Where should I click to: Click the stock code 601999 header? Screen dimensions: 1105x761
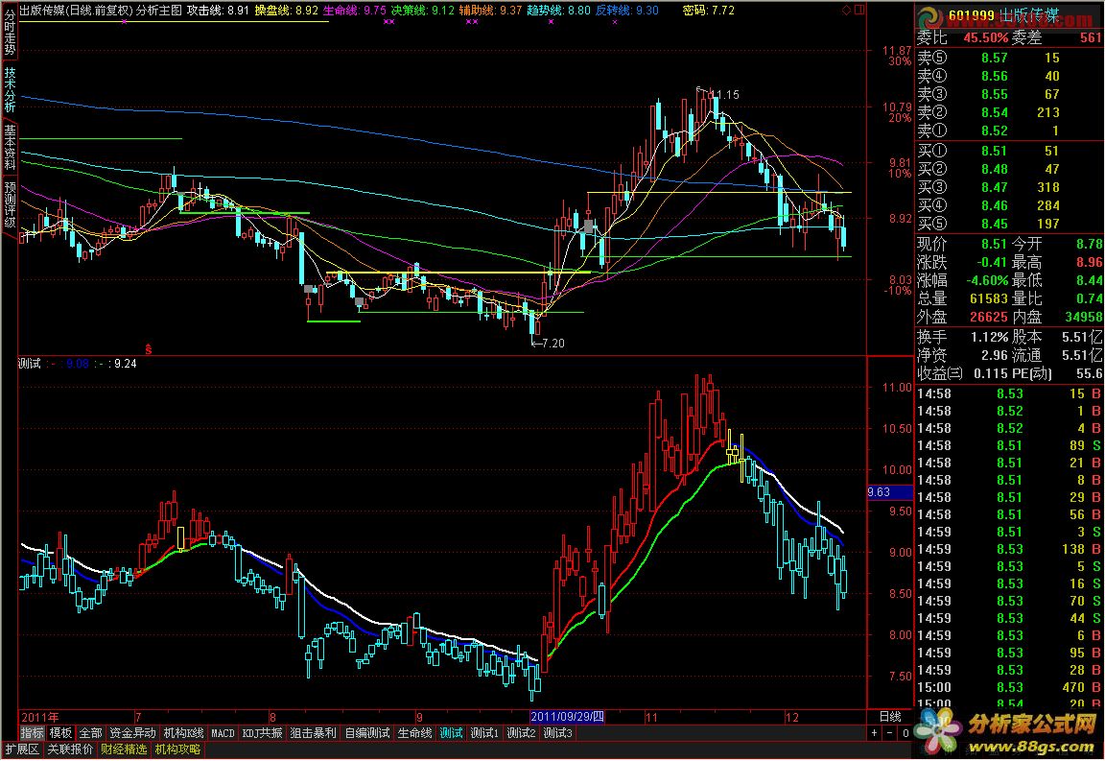pos(971,15)
